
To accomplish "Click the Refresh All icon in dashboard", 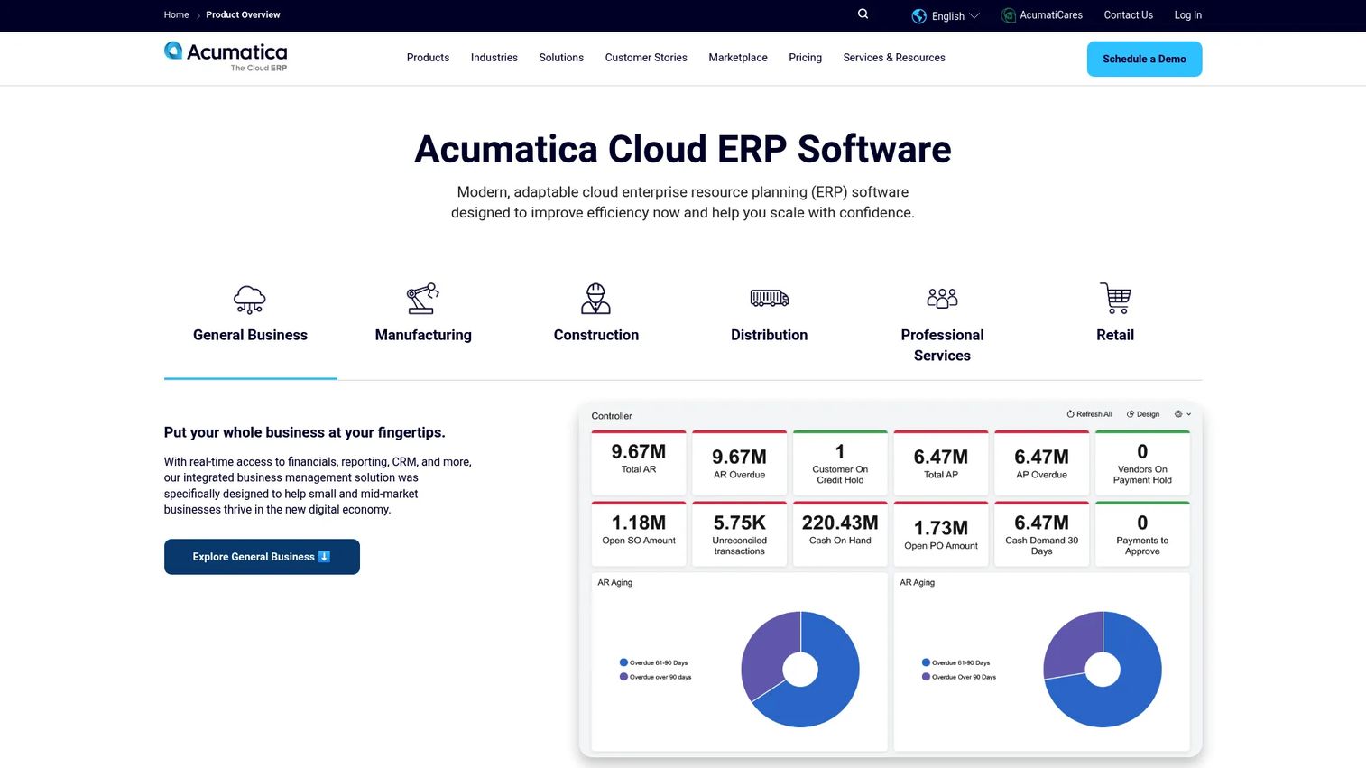I will (x=1070, y=414).
